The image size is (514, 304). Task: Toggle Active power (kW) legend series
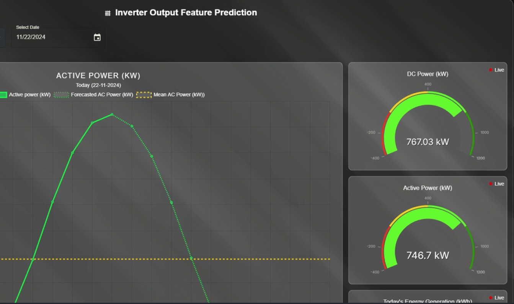pos(25,94)
